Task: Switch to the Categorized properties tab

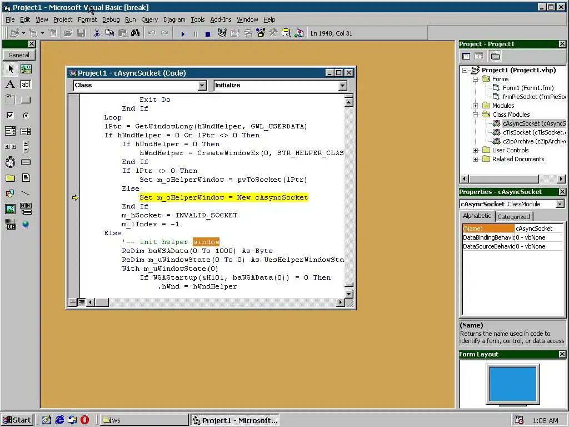Action: click(513, 217)
